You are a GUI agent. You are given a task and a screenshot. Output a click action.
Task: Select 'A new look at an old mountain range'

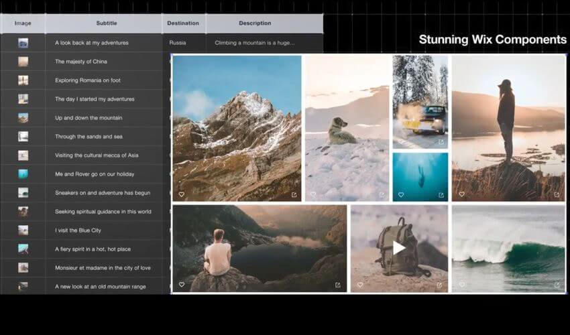pyautogui.click(x=101, y=287)
